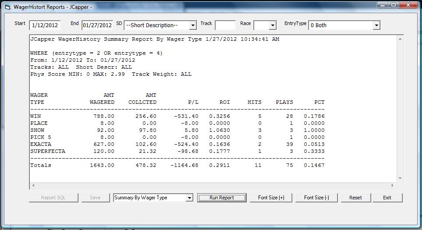Screen dimensions: 422x230
Task: Click the report title line with timestamp
Action: [x=155, y=39]
